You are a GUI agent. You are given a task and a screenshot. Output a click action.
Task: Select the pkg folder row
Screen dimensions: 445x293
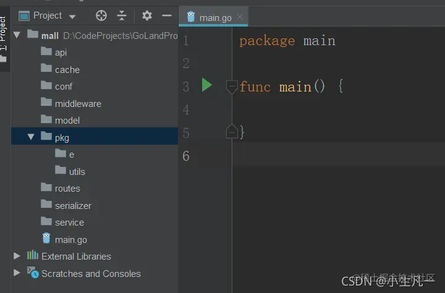pos(95,136)
